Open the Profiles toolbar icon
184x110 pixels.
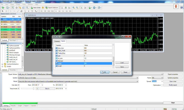pos(8,8)
